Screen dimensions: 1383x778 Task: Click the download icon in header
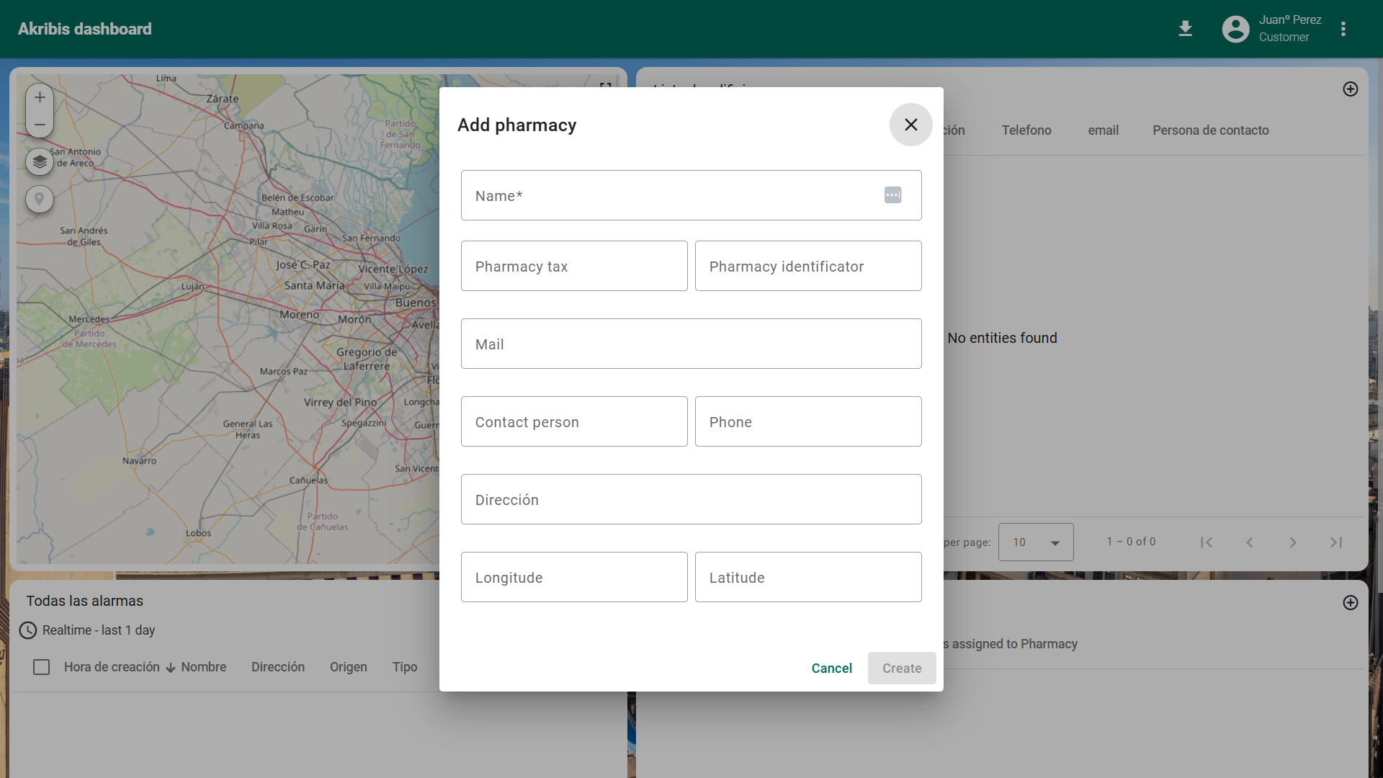pos(1185,29)
